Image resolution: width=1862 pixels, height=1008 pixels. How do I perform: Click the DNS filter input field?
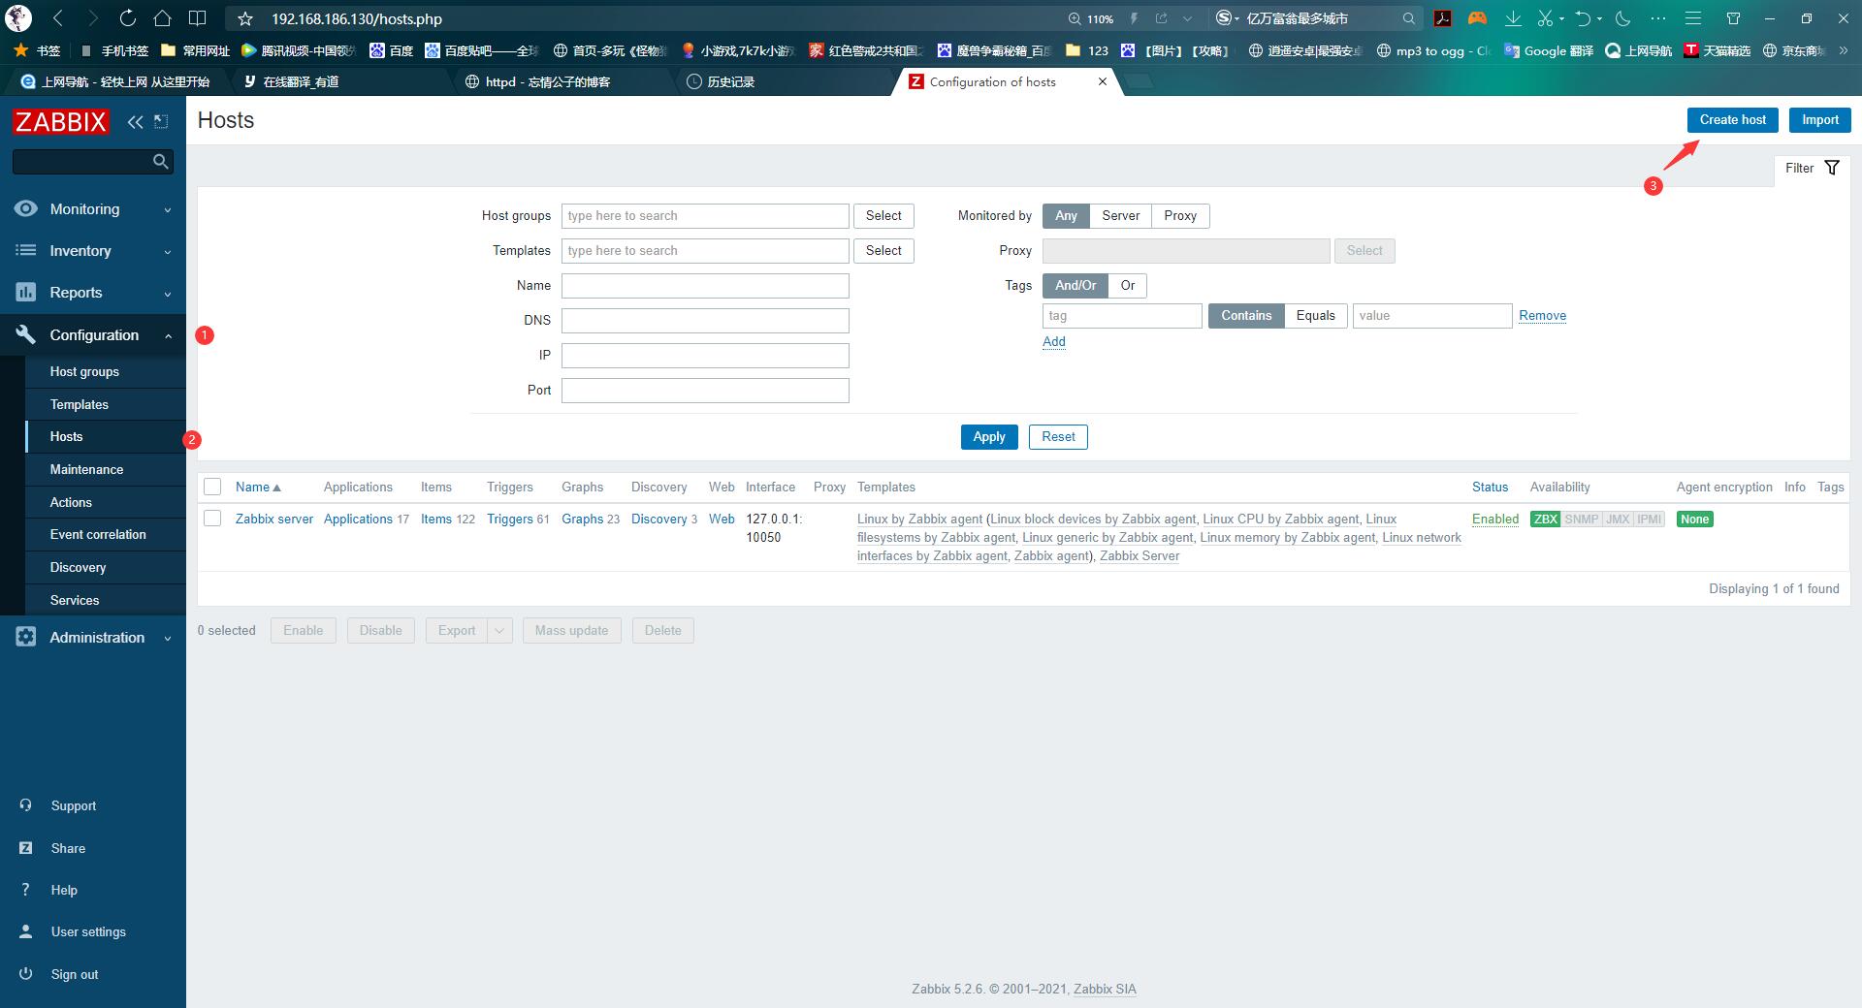[x=705, y=321]
